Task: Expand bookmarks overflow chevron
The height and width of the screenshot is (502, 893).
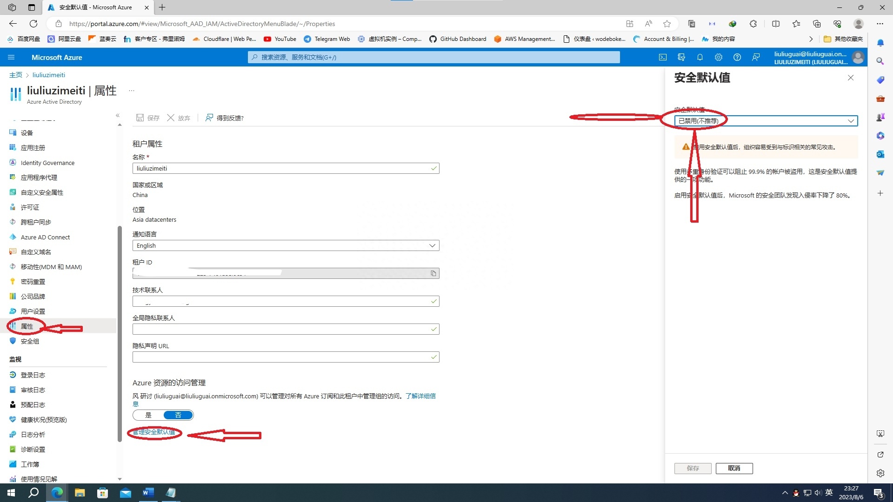Action: pos(811,39)
